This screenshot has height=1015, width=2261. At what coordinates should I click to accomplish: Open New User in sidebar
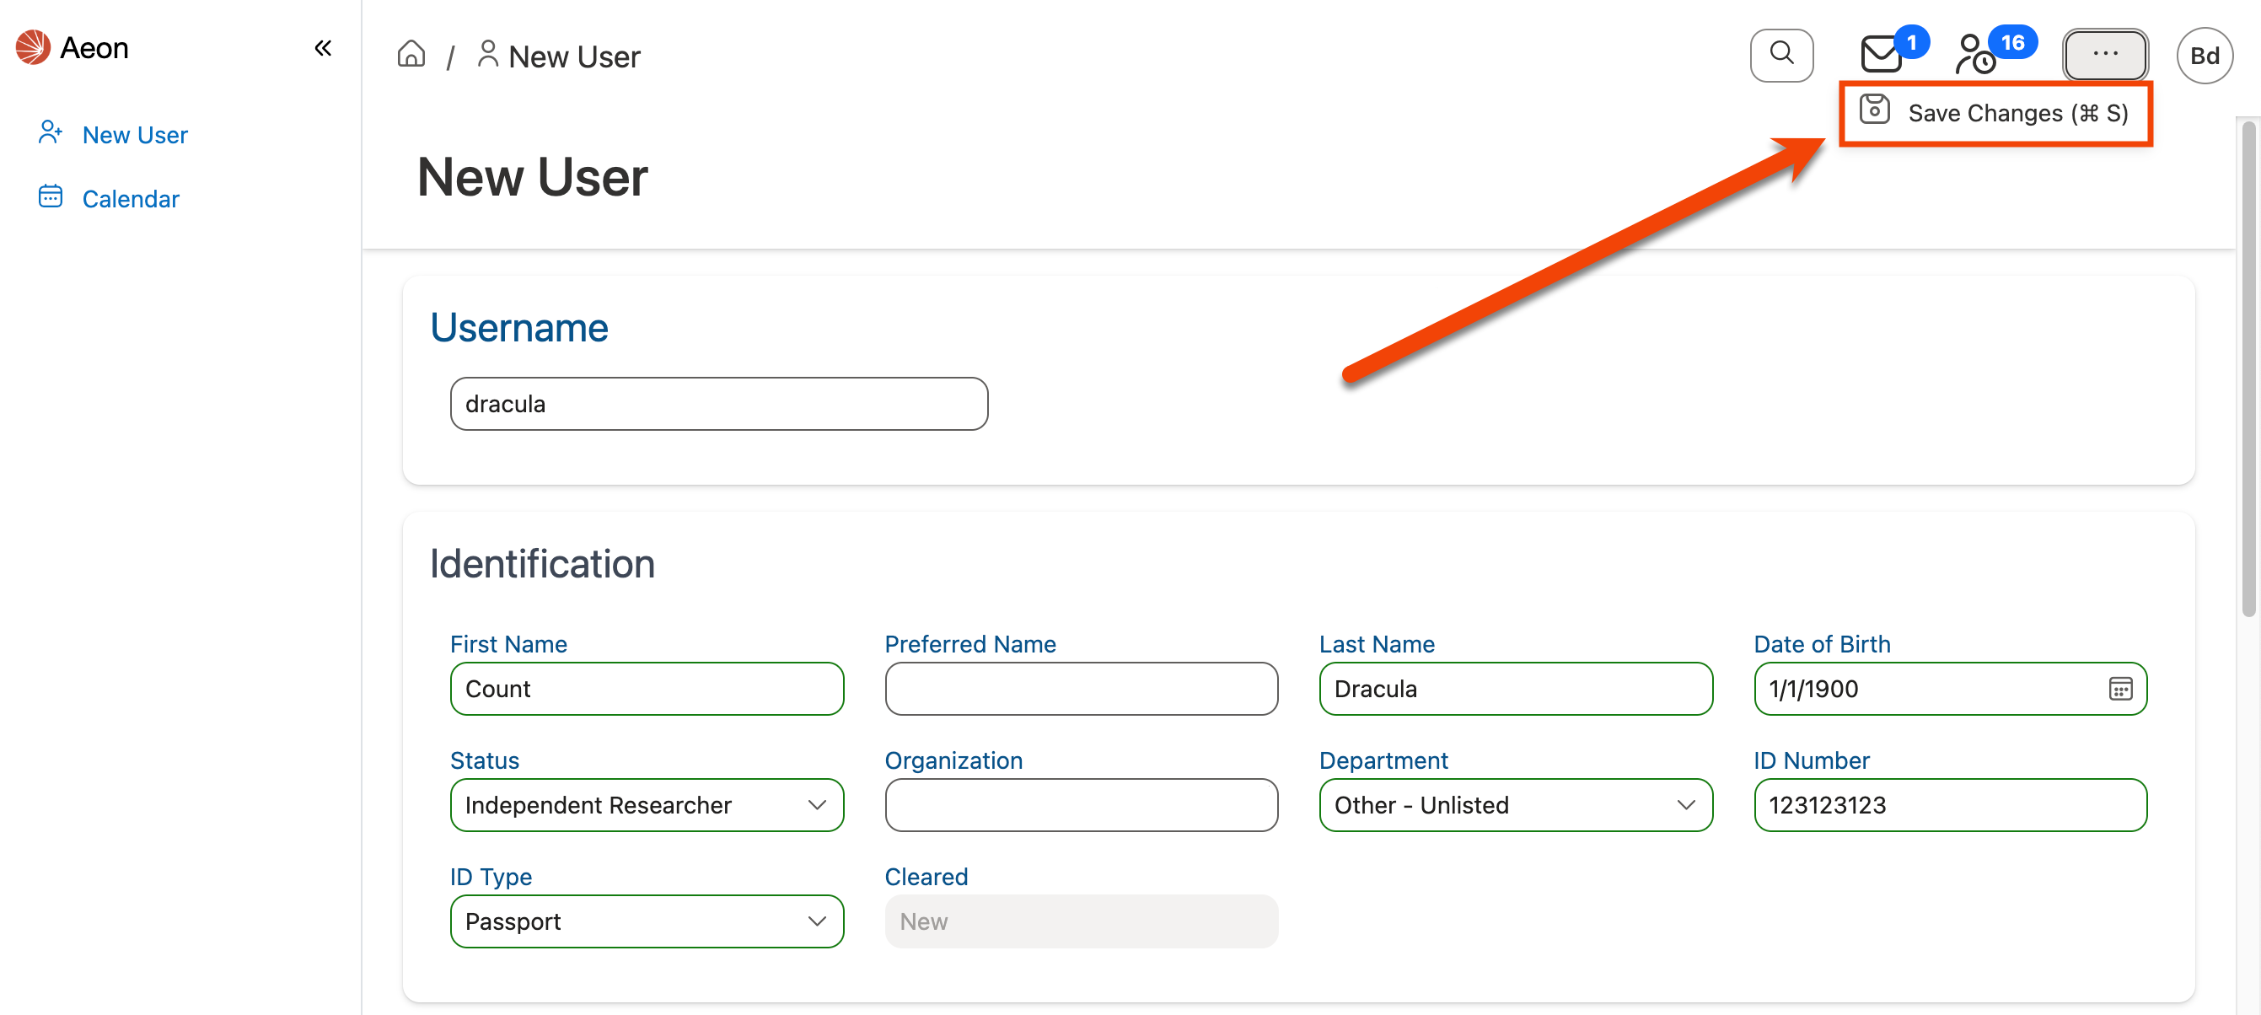(x=134, y=134)
